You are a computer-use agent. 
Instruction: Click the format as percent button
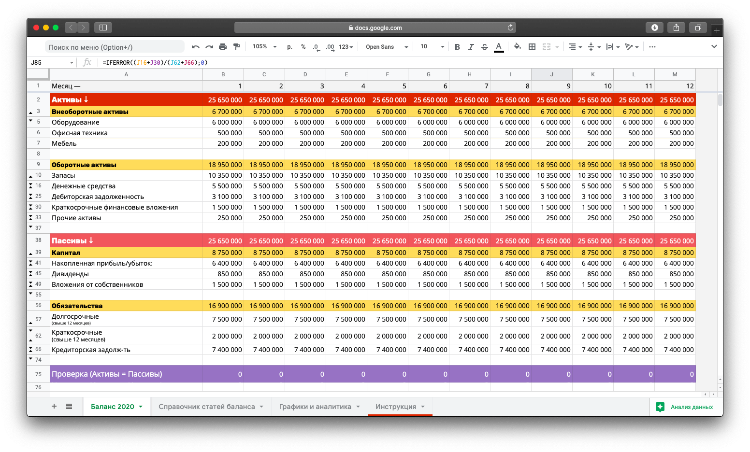303,47
